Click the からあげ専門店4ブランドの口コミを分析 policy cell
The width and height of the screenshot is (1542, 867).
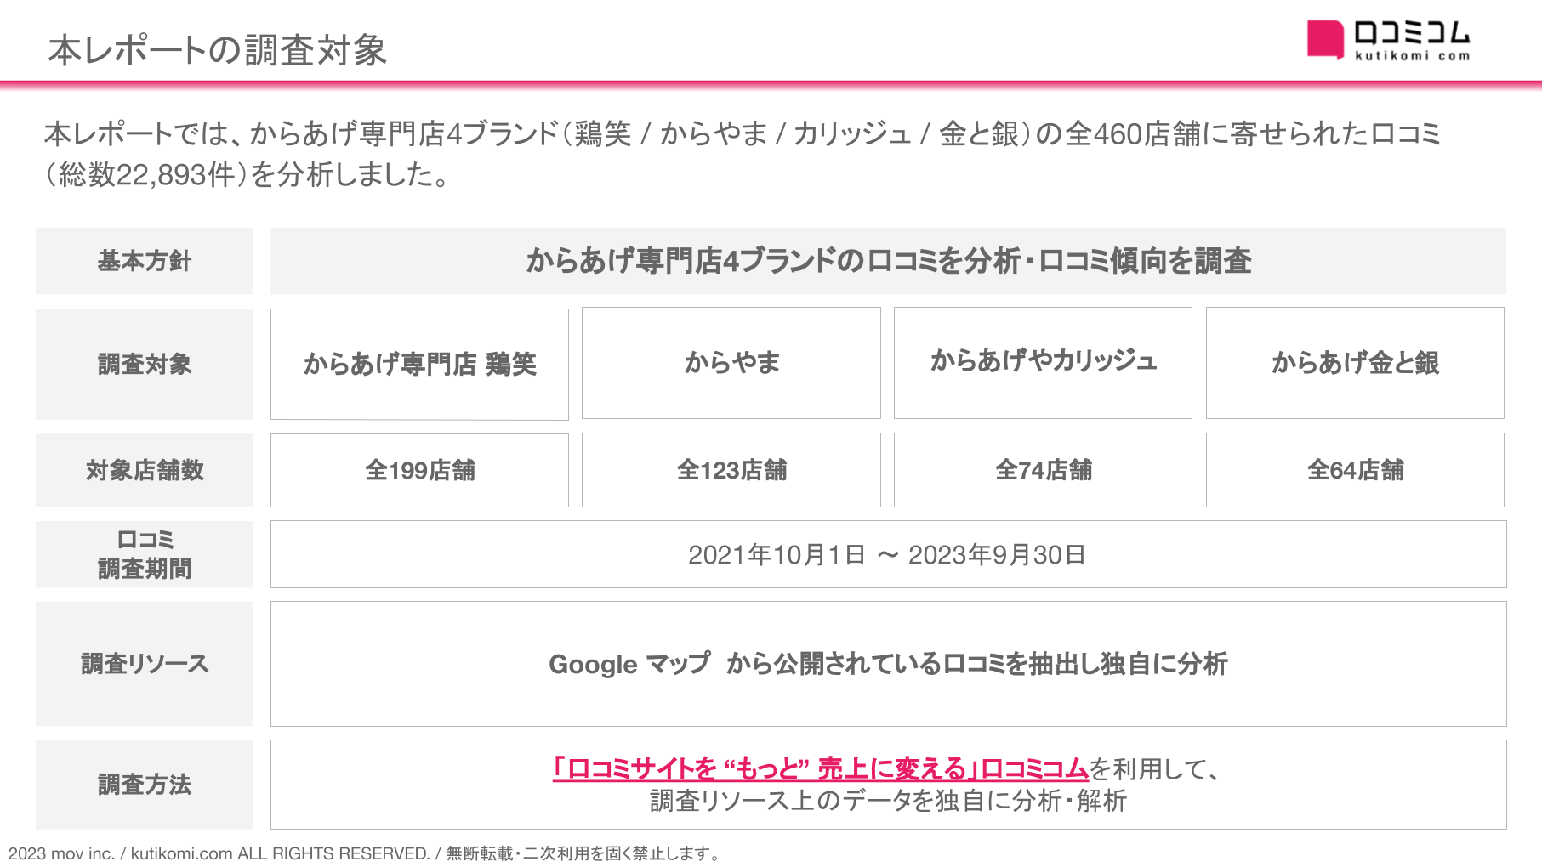click(888, 261)
